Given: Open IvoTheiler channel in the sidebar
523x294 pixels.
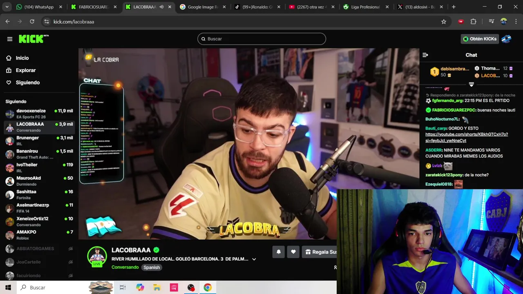Looking at the screenshot, I should pos(39,168).
